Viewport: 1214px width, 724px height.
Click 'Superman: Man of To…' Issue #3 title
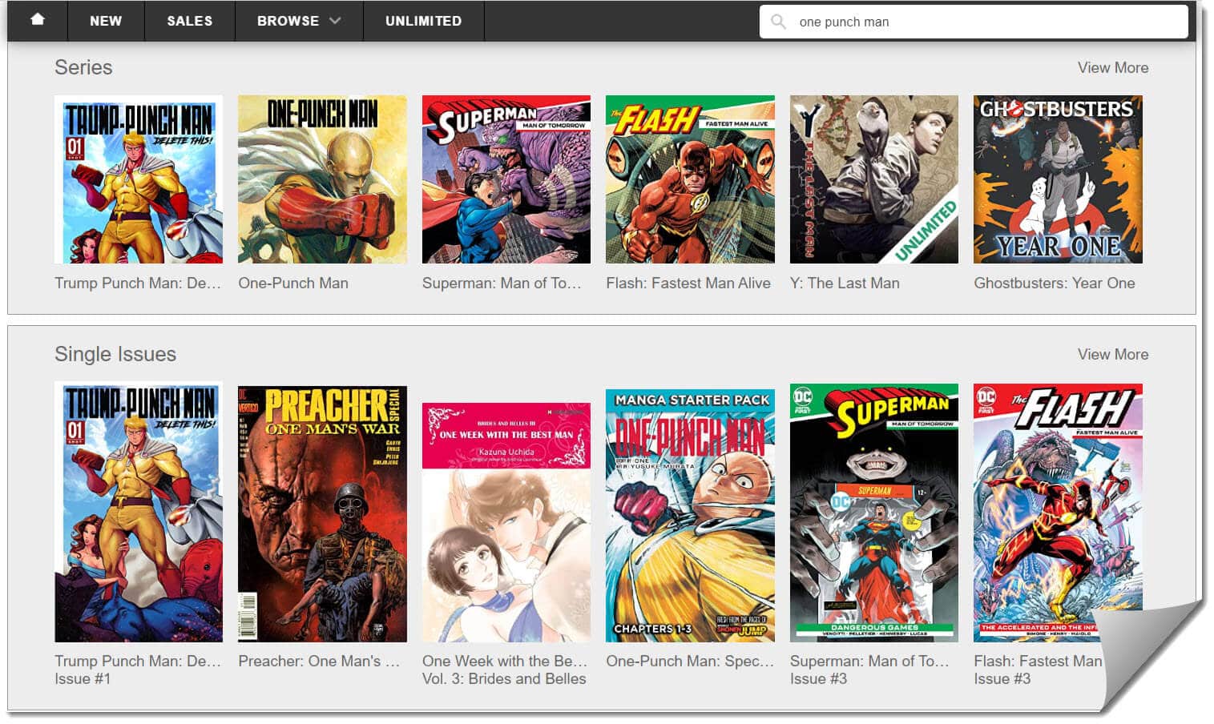tap(869, 661)
